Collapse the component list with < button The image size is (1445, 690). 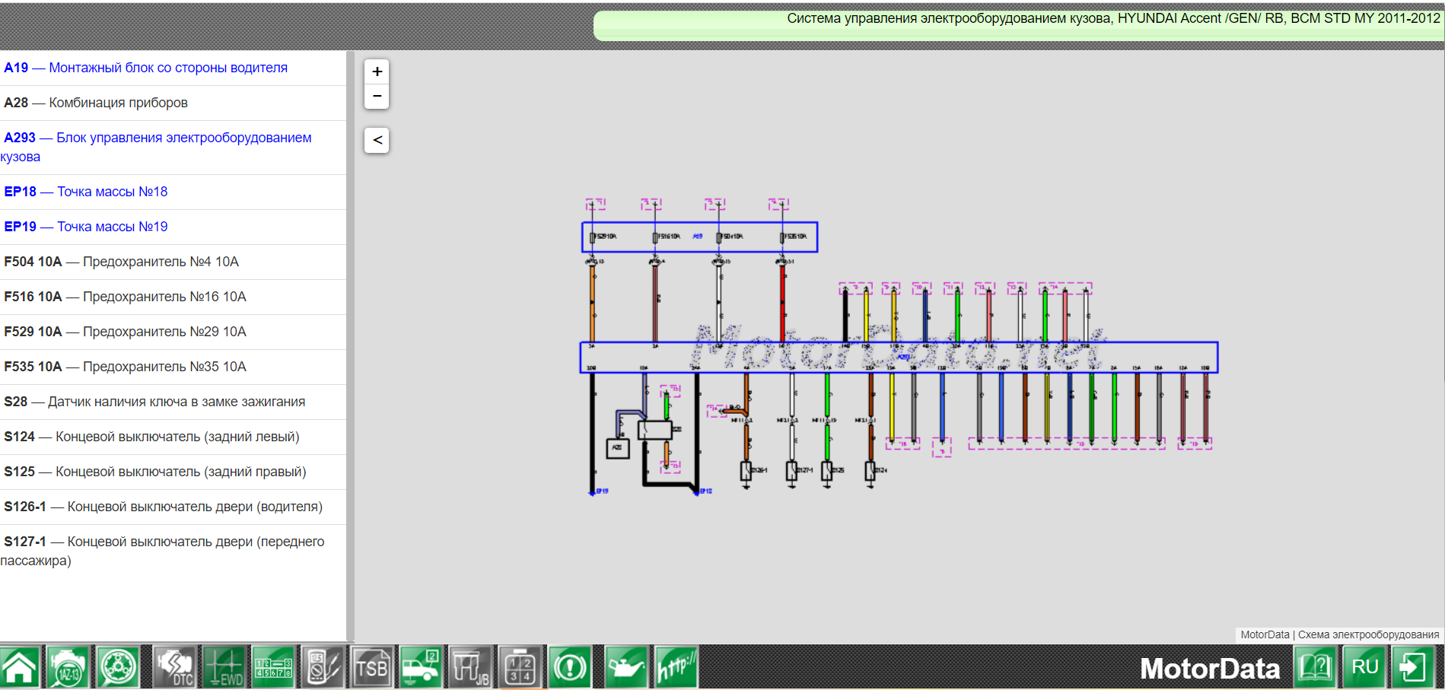pos(377,140)
